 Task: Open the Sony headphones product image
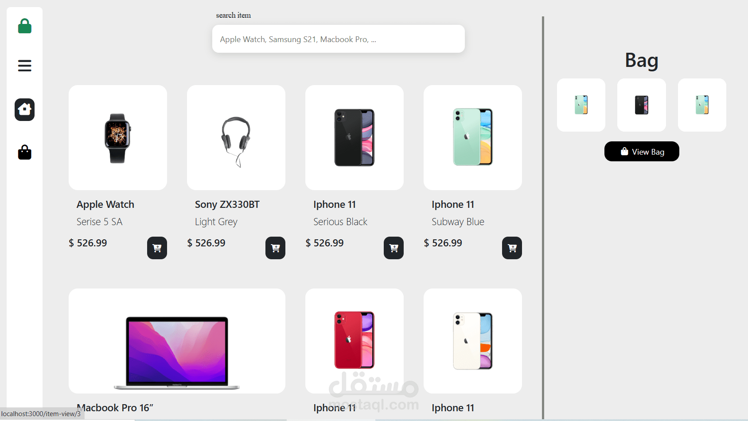236,138
